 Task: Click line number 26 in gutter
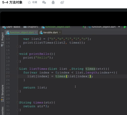pyautogui.click(x=8, y=87)
